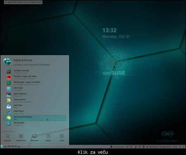
Task: Switch to the Favorites tab
Action: pos(7,138)
